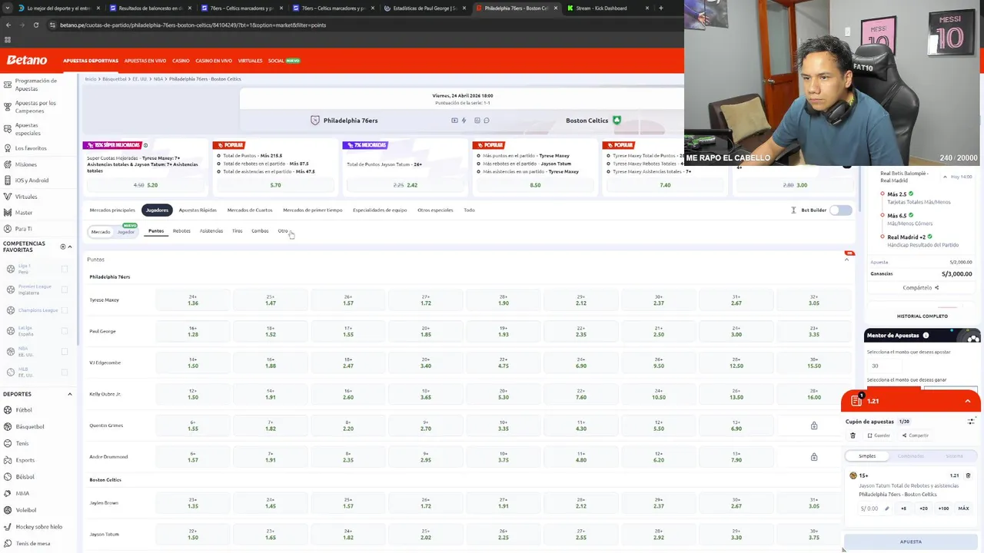984x553 pixels.
Task: Add +20 to the stake amount
Action: (x=923, y=508)
